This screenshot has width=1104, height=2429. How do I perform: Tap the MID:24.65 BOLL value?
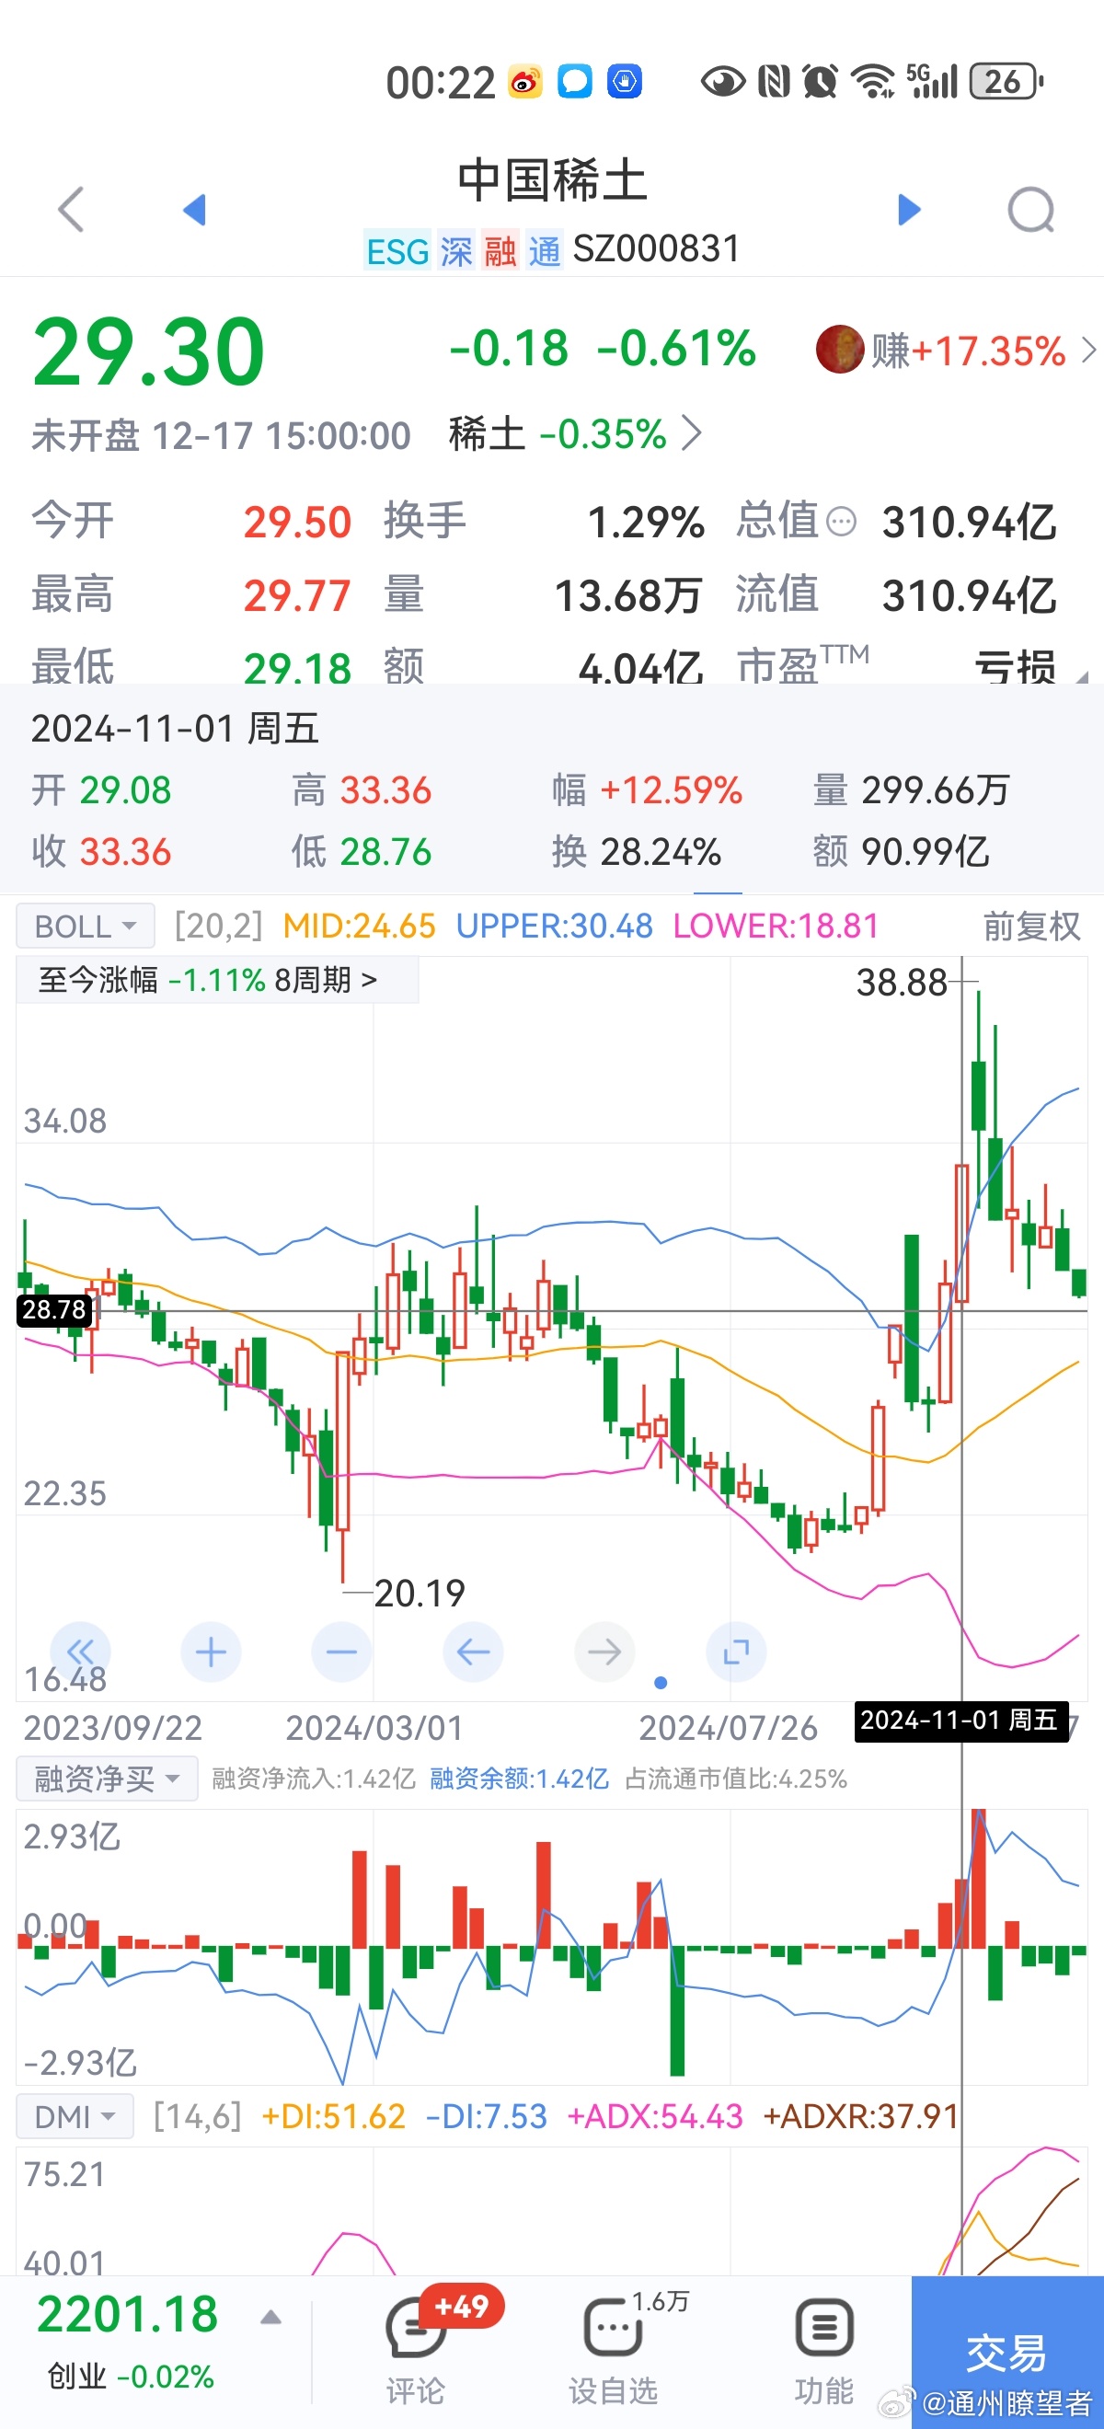point(359,926)
